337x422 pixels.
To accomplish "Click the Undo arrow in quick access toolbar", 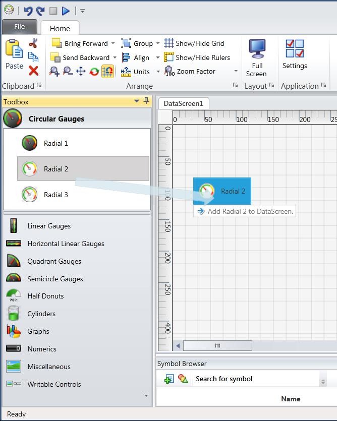I will (x=28, y=11).
